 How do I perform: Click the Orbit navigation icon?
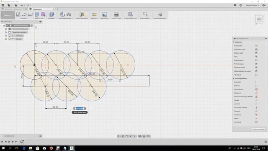click(118, 136)
